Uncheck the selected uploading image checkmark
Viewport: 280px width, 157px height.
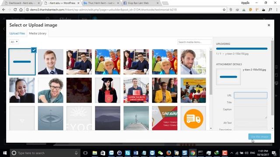pos(34,50)
